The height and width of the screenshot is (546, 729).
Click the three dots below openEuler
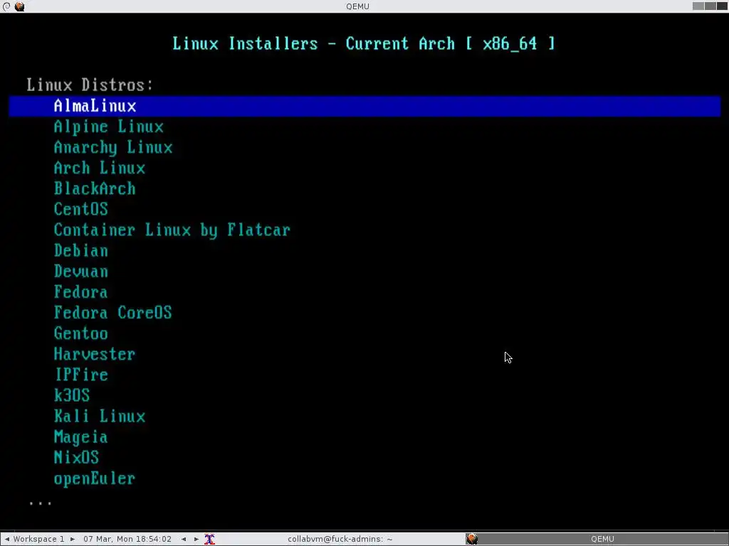(41, 503)
